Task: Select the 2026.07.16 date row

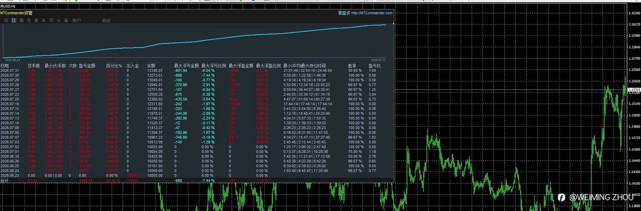Action: pos(10,104)
